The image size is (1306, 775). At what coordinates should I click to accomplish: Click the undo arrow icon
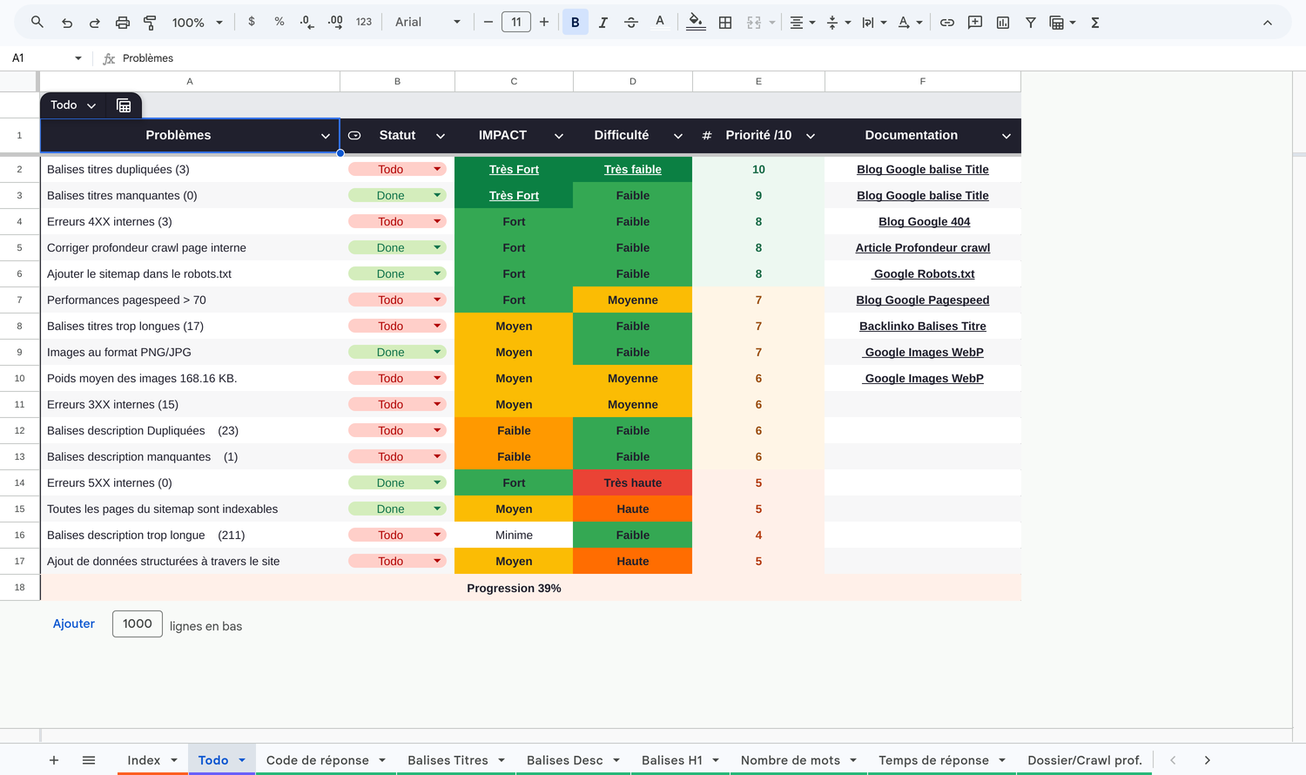coord(67,23)
